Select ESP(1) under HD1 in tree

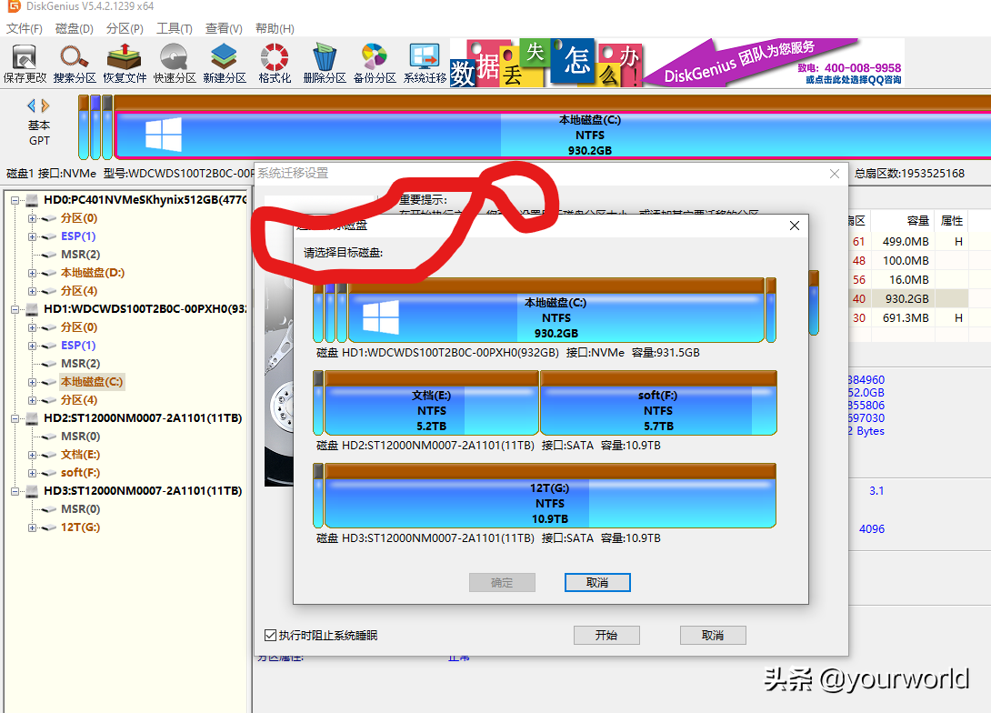click(78, 346)
